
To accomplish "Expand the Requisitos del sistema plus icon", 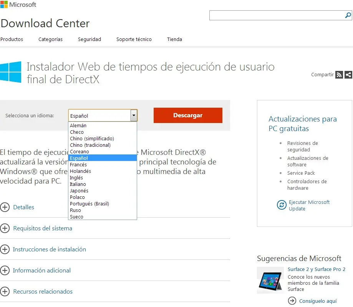I will pyautogui.click(x=5, y=228).
